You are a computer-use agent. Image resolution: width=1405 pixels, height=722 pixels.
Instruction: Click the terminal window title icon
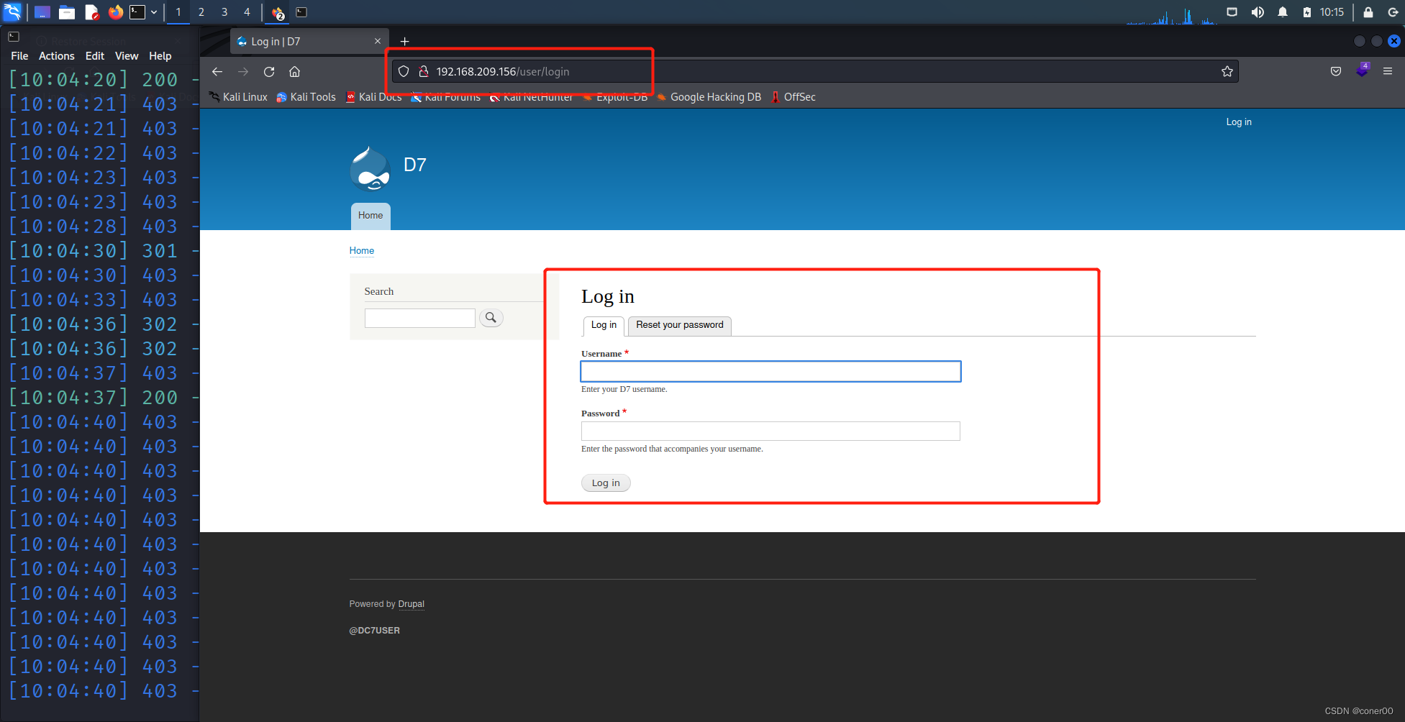click(14, 37)
